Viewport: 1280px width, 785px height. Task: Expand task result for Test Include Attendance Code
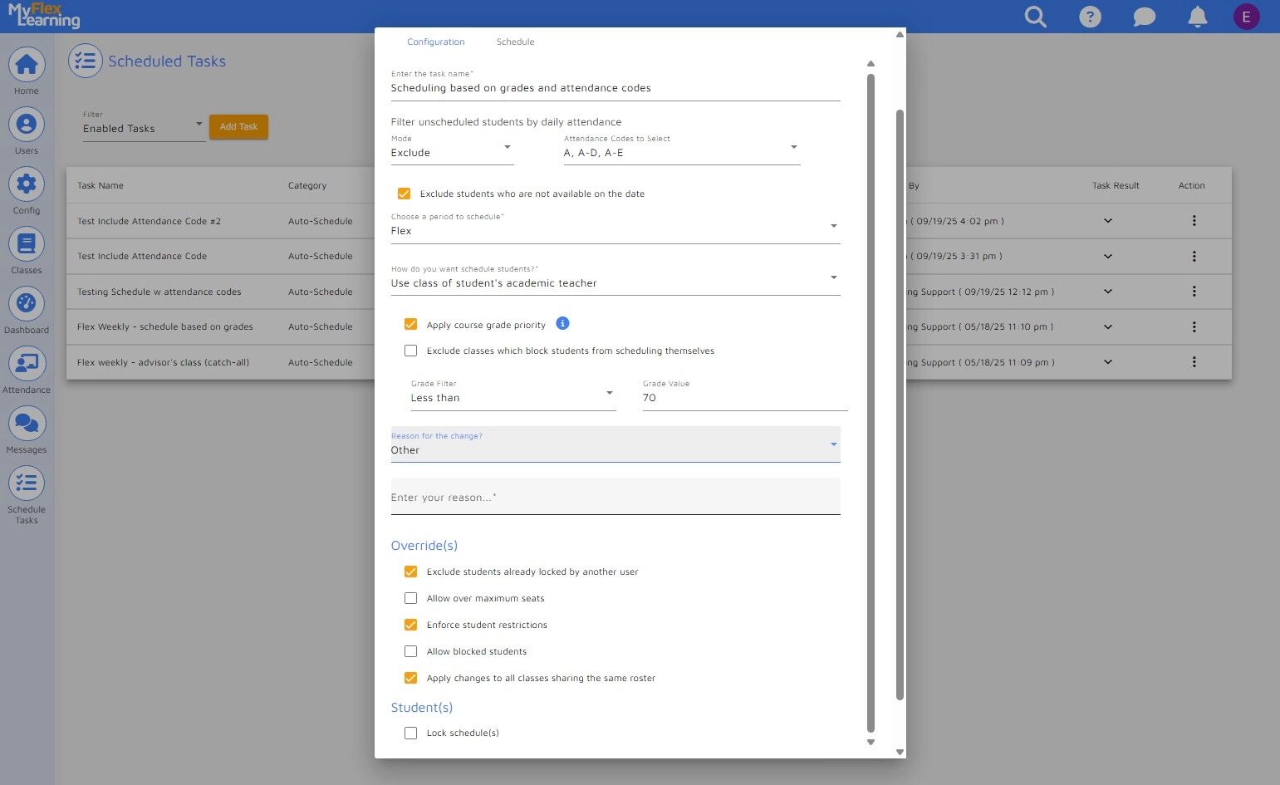pyautogui.click(x=1107, y=256)
